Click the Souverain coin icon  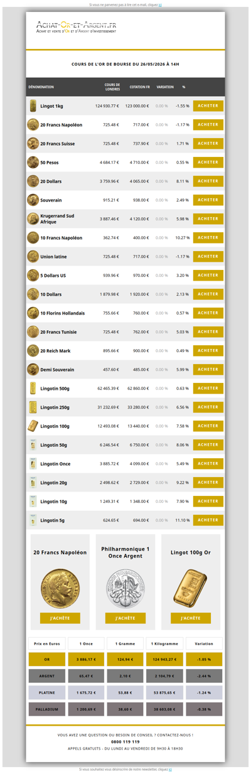click(x=33, y=200)
